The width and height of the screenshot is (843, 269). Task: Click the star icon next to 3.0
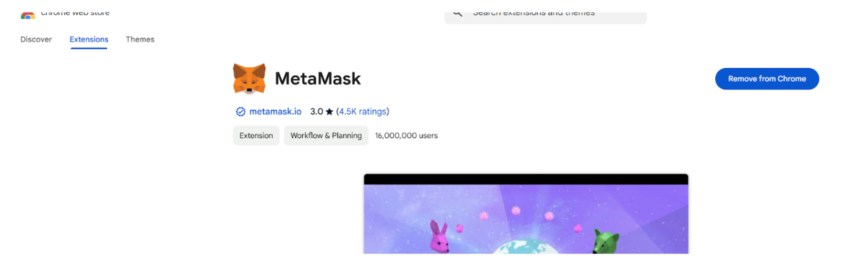pos(330,111)
